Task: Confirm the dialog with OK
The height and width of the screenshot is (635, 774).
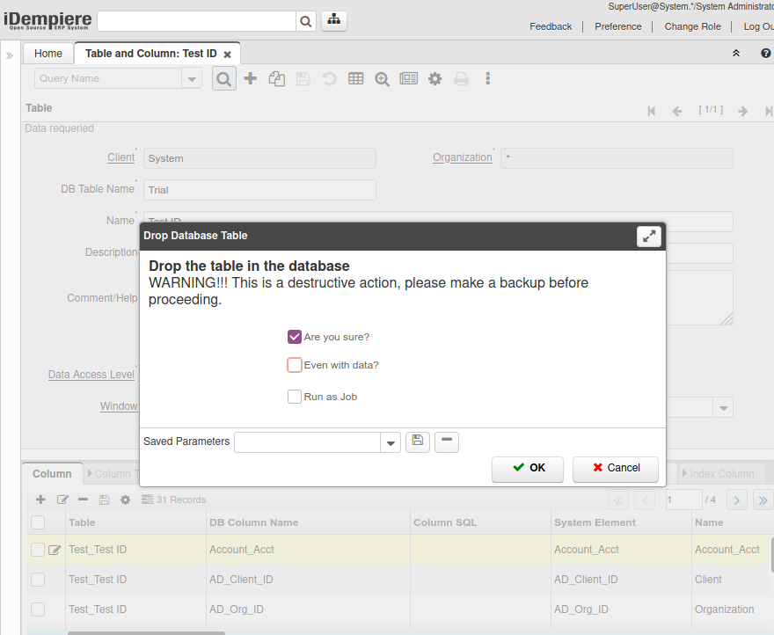Action: [528, 468]
